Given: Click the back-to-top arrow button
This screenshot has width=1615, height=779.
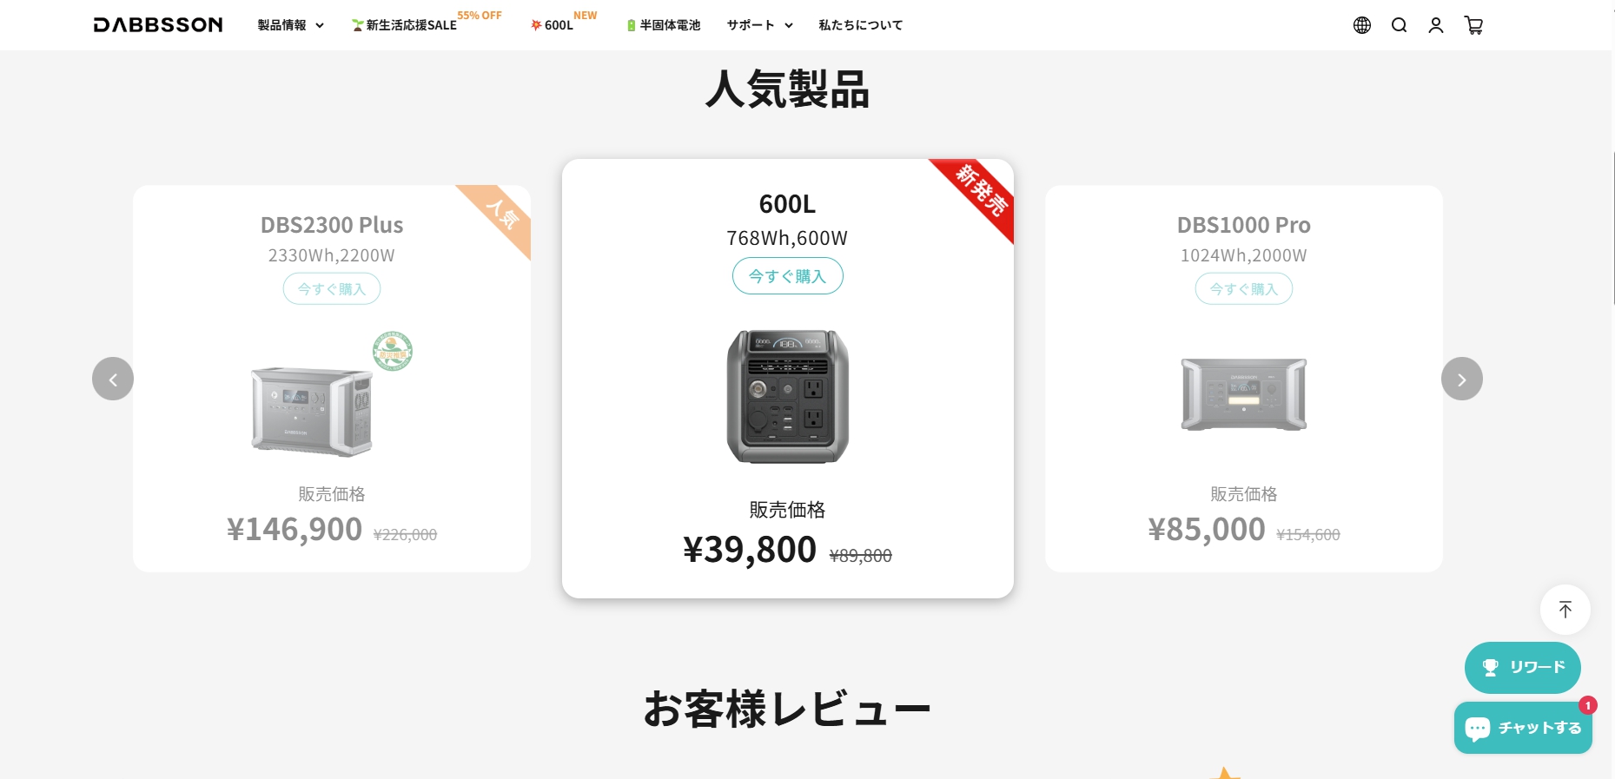Looking at the screenshot, I should pos(1565,610).
